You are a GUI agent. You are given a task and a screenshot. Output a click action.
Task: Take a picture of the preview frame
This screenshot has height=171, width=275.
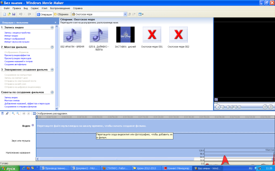coord(271,107)
